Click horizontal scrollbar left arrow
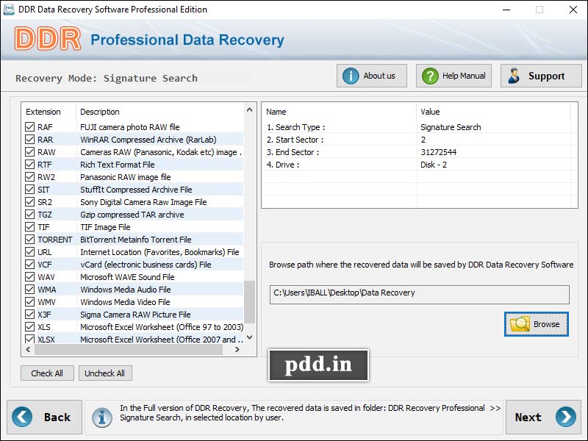The height and width of the screenshot is (441, 588). (x=26, y=351)
